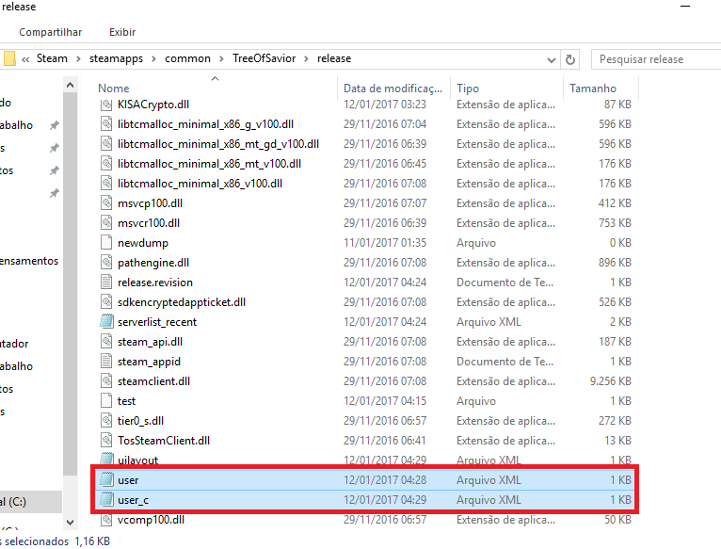Click the breadcrumb arrow after steamapps

tap(155, 59)
